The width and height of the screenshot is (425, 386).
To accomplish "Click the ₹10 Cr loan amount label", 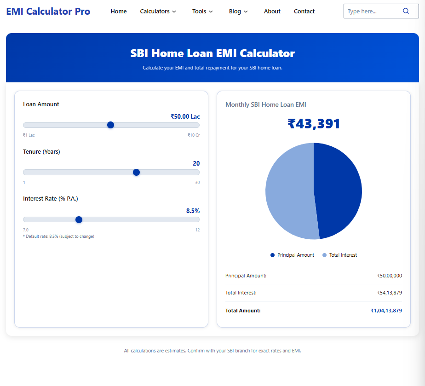I will click(194, 135).
